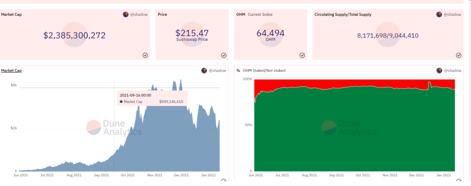Image resolution: width=471 pixels, height=186 pixels.
Task: Click the 100% y-axis label on Staked chart
Action: (x=247, y=79)
